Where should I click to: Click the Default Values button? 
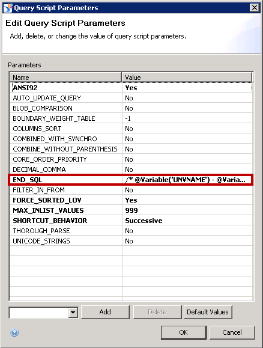[x=208, y=312]
